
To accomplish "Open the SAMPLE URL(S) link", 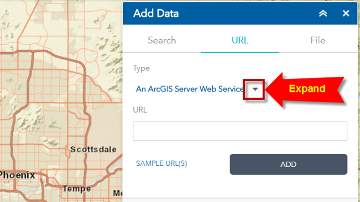I will [161, 164].
